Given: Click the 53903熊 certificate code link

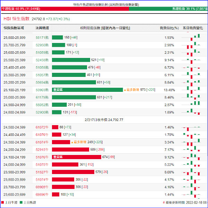Looking at the screenshot, I should 42,90.
